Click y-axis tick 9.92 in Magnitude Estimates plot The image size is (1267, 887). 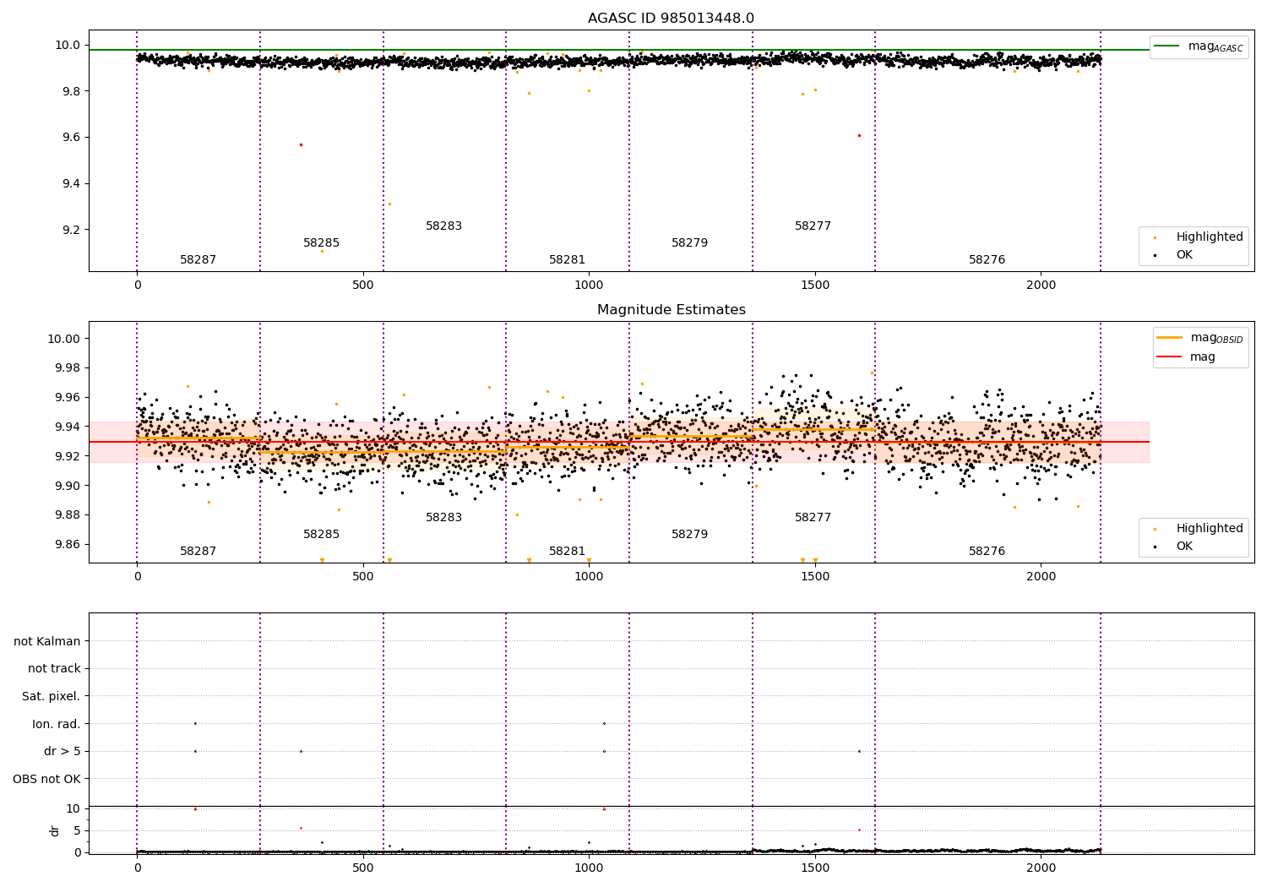coord(67,456)
